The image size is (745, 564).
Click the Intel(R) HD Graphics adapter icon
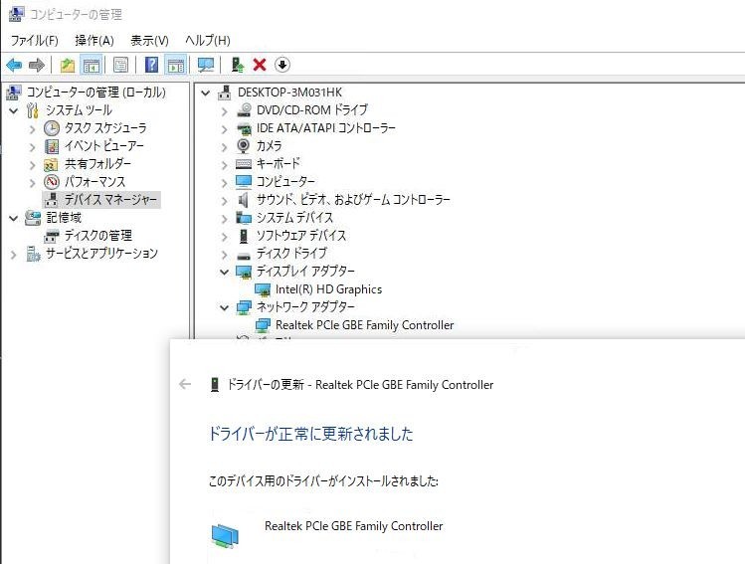pyautogui.click(x=263, y=289)
